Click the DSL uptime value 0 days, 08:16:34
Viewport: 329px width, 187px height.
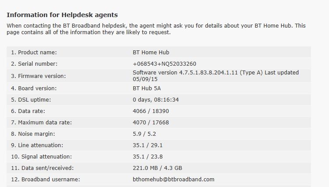pos(156,99)
